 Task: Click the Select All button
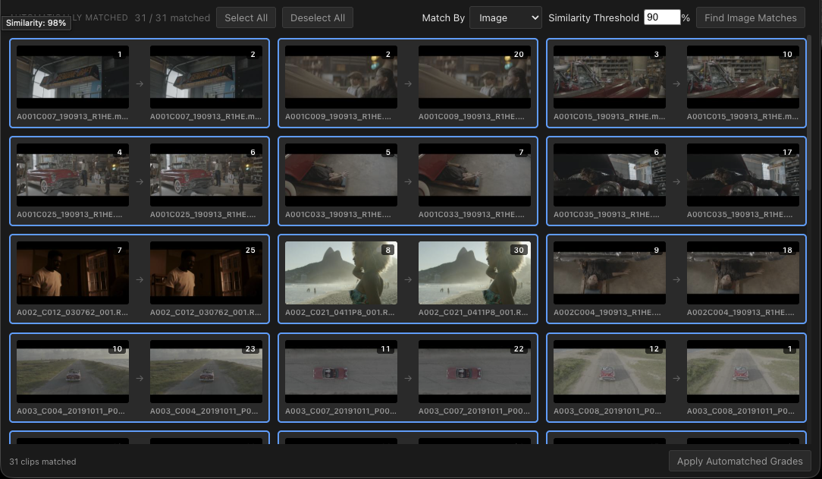(246, 17)
